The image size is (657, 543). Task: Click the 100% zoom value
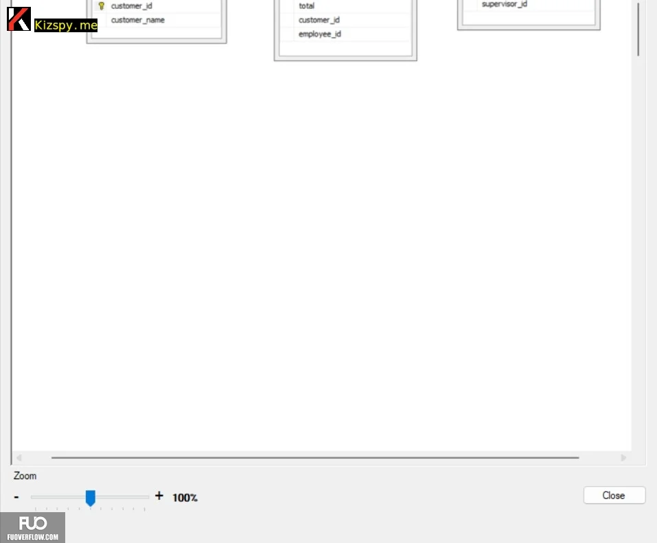[185, 497]
